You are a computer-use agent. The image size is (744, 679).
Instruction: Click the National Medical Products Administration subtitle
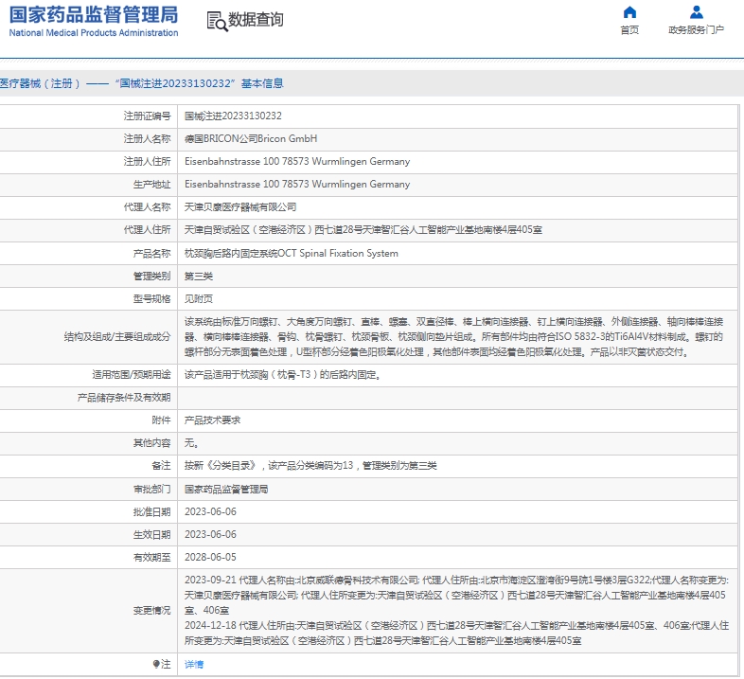coord(94,33)
